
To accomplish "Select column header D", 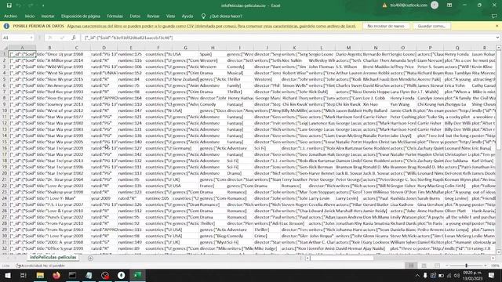I will (104, 48).
